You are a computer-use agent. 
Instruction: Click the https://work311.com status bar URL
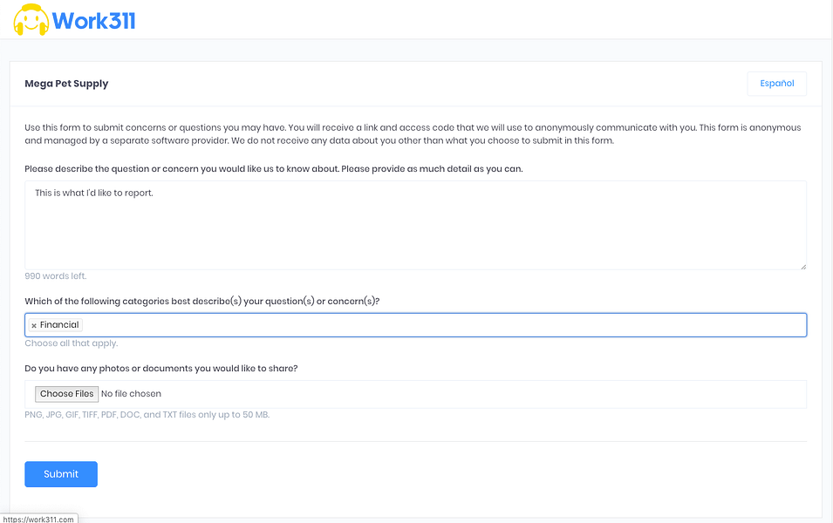click(38, 520)
